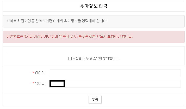The height and width of the screenshot is (109, 186).
Task: Select the 추가정보 입력 heading
Action: coord(94,6)
